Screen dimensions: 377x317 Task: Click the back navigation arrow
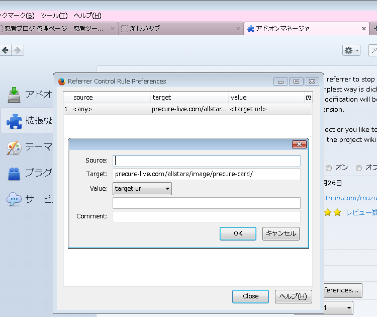(6, 50)
